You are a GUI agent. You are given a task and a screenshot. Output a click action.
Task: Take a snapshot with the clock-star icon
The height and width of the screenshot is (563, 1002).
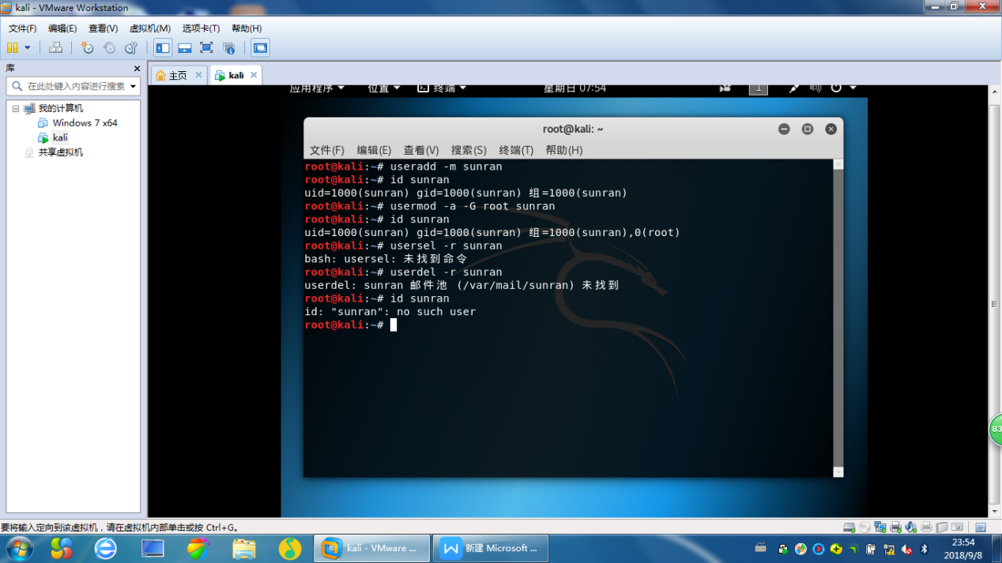[x=87, y=48]
